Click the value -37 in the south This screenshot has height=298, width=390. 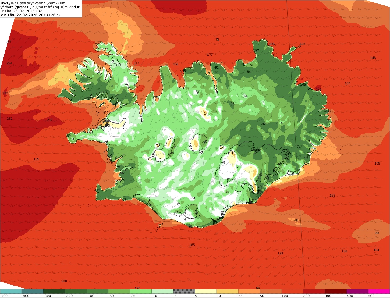tap(227, 192)
